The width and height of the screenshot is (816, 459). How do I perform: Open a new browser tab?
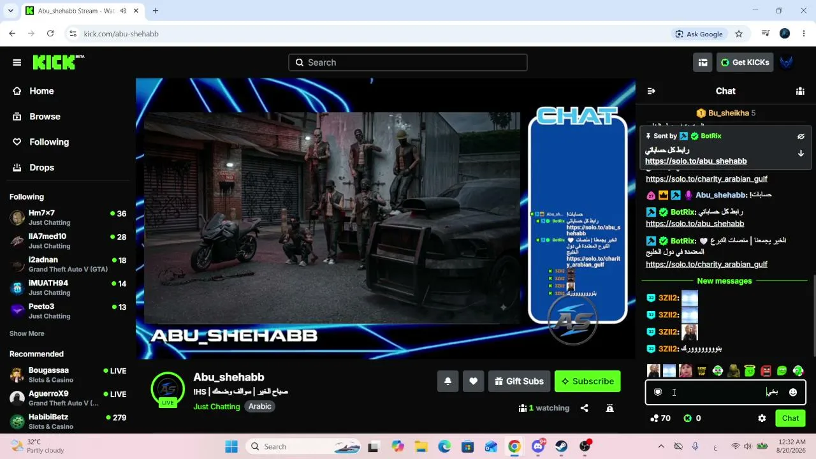pyautogui.click(x=155, y=11)
